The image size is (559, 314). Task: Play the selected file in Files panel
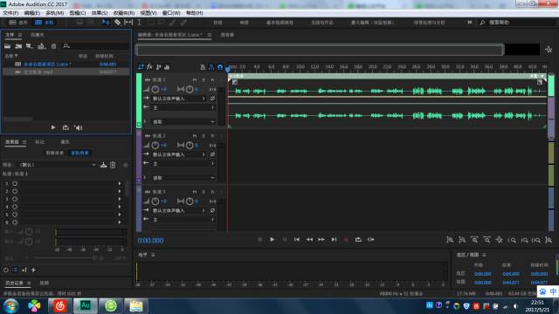pos(53,127)
